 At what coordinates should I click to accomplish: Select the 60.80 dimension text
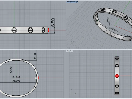(16, 81)
